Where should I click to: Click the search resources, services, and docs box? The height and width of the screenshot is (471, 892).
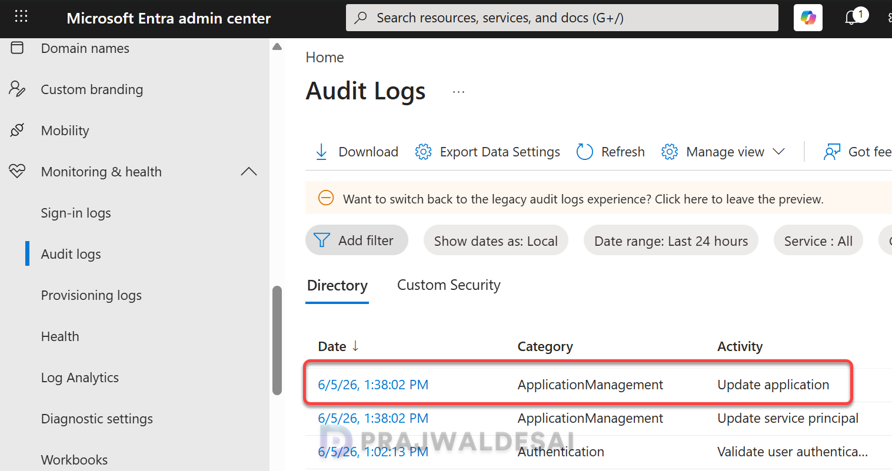click(x=562, y=18)
